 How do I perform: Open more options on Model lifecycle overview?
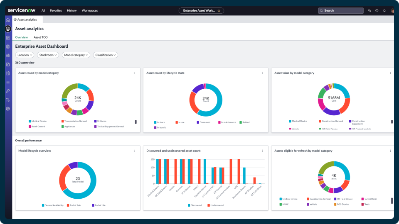point(134,151)
